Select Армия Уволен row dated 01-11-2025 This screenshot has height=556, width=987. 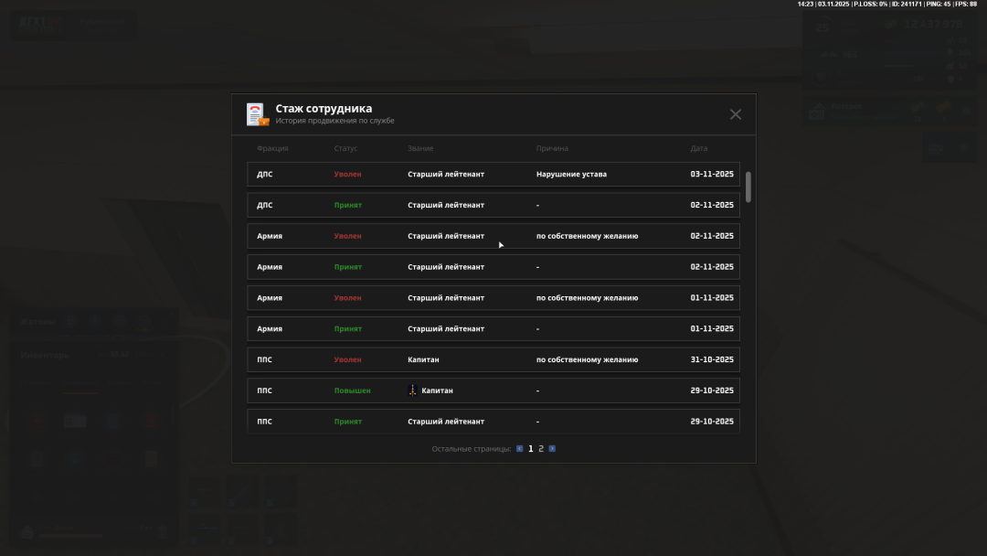click(493, 298)
